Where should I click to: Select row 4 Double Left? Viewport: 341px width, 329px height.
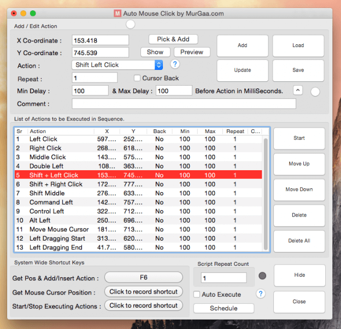pos(138,166)
